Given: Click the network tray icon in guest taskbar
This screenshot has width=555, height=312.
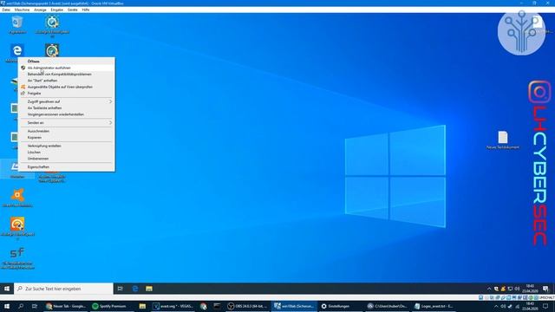Looking at the screenshot, I should pyautogui.click(x=510, y=289).
